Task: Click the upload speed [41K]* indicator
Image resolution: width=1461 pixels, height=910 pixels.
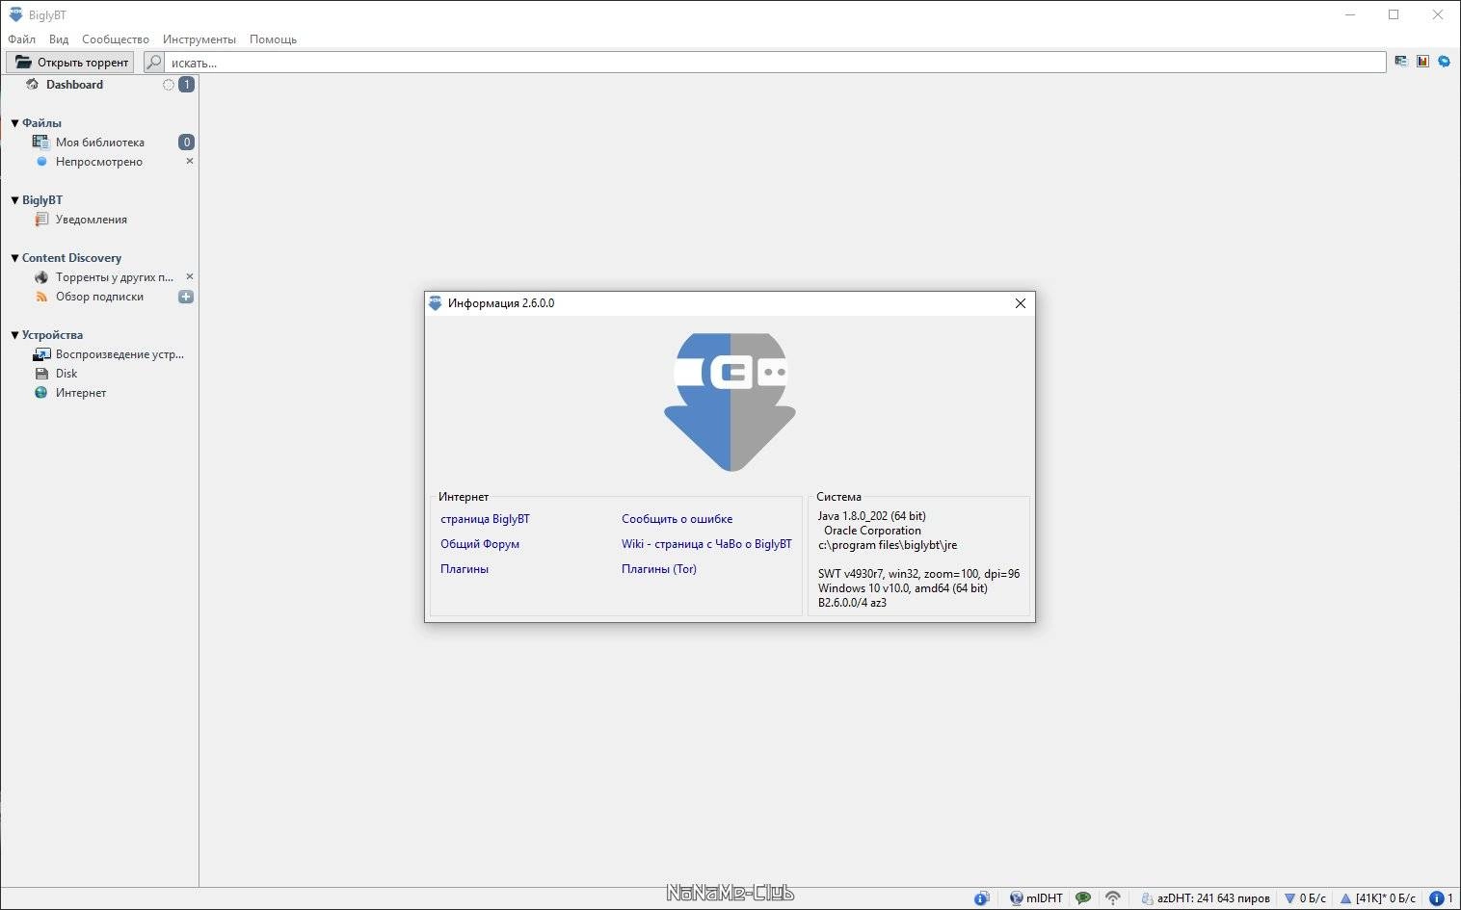Action: 1378,898
